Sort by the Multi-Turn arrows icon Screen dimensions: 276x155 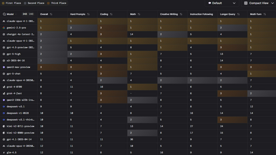(x=265, y=14)
